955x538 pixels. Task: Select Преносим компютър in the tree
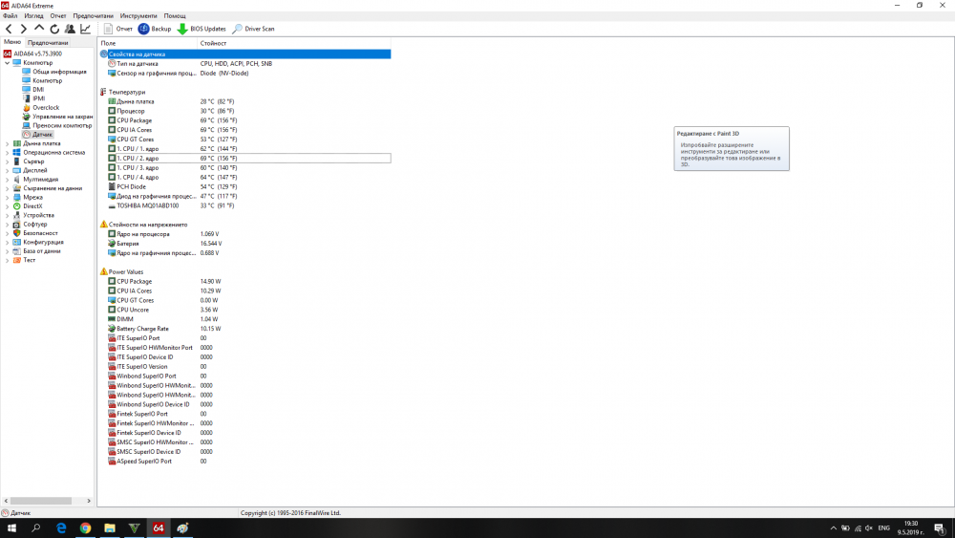coord(56,125)
